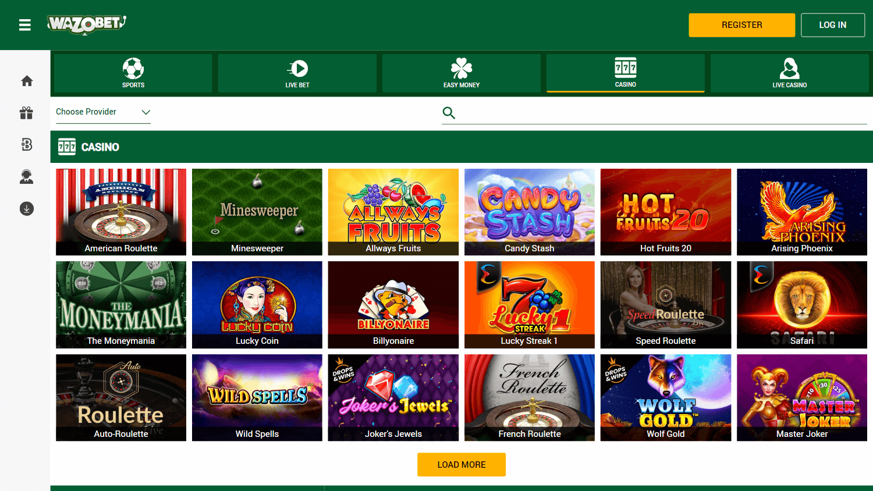Launch Joker's Jewels slot
Screen dimensions: 873x491
[393, 398]
